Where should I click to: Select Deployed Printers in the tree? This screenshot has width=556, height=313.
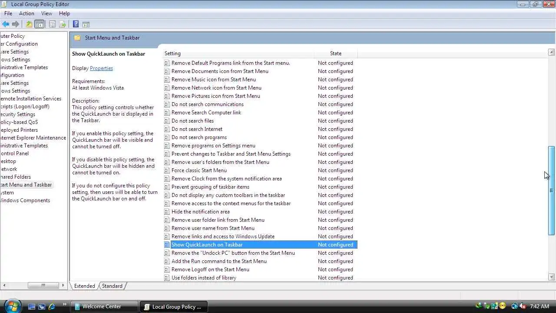tap(19, 130)
